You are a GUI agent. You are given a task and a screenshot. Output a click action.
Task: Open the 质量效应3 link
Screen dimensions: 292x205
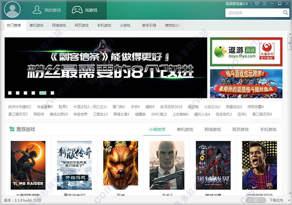pyautogui.click(x=234, y=107)
